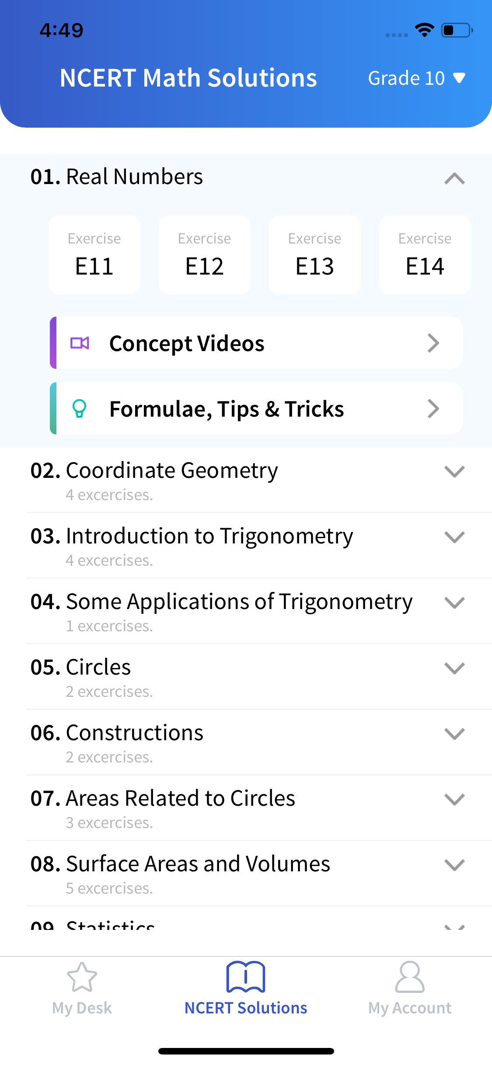Select the Areas Related to Circles title
Viewport: 492px width, 1065px height.
[180, 798]
